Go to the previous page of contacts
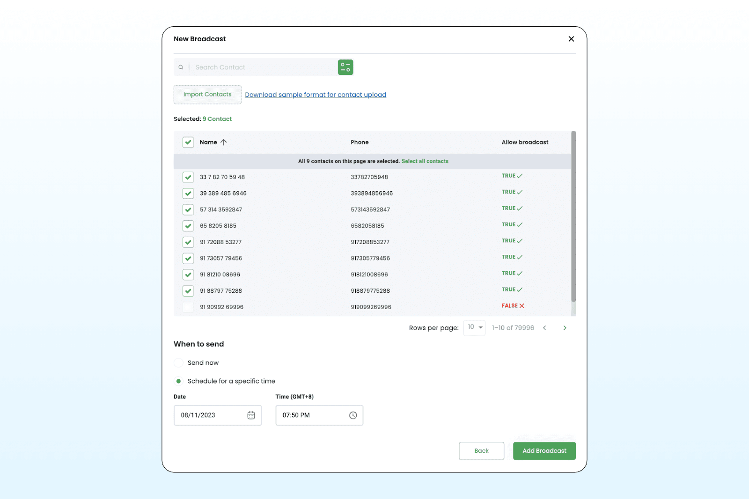The width and height of the screenshot is (749, 499). 544,328
